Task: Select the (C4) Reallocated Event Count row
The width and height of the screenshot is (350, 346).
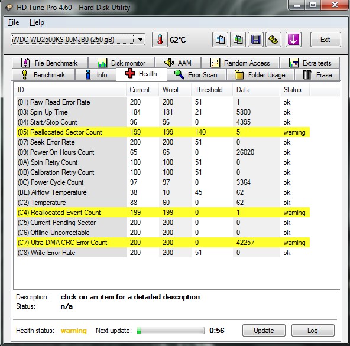Action: point(163,213)
